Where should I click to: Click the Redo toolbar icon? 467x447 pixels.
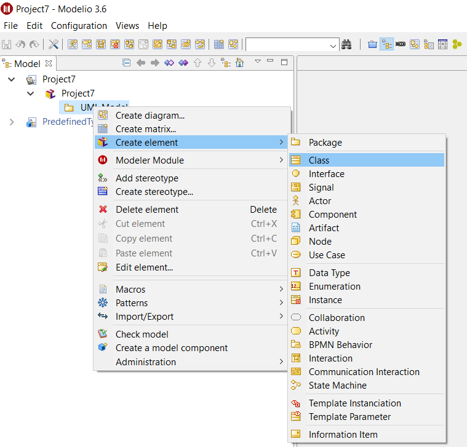coord(34,45)
